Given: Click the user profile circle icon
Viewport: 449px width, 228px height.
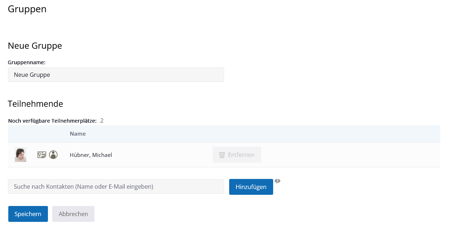Looking at the screenshot, I should click(x=53, y=155).
